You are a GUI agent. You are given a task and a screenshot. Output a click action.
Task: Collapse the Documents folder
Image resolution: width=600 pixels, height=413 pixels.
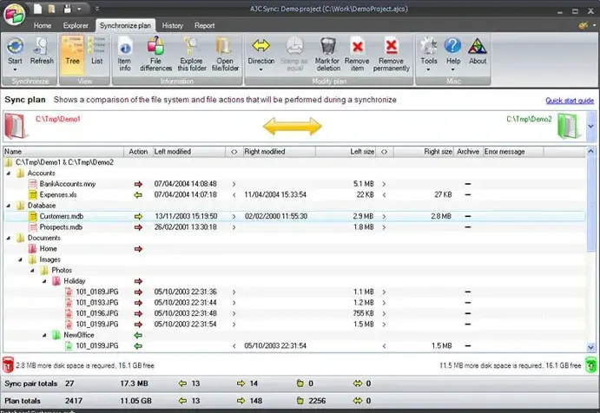coord(9,238)
